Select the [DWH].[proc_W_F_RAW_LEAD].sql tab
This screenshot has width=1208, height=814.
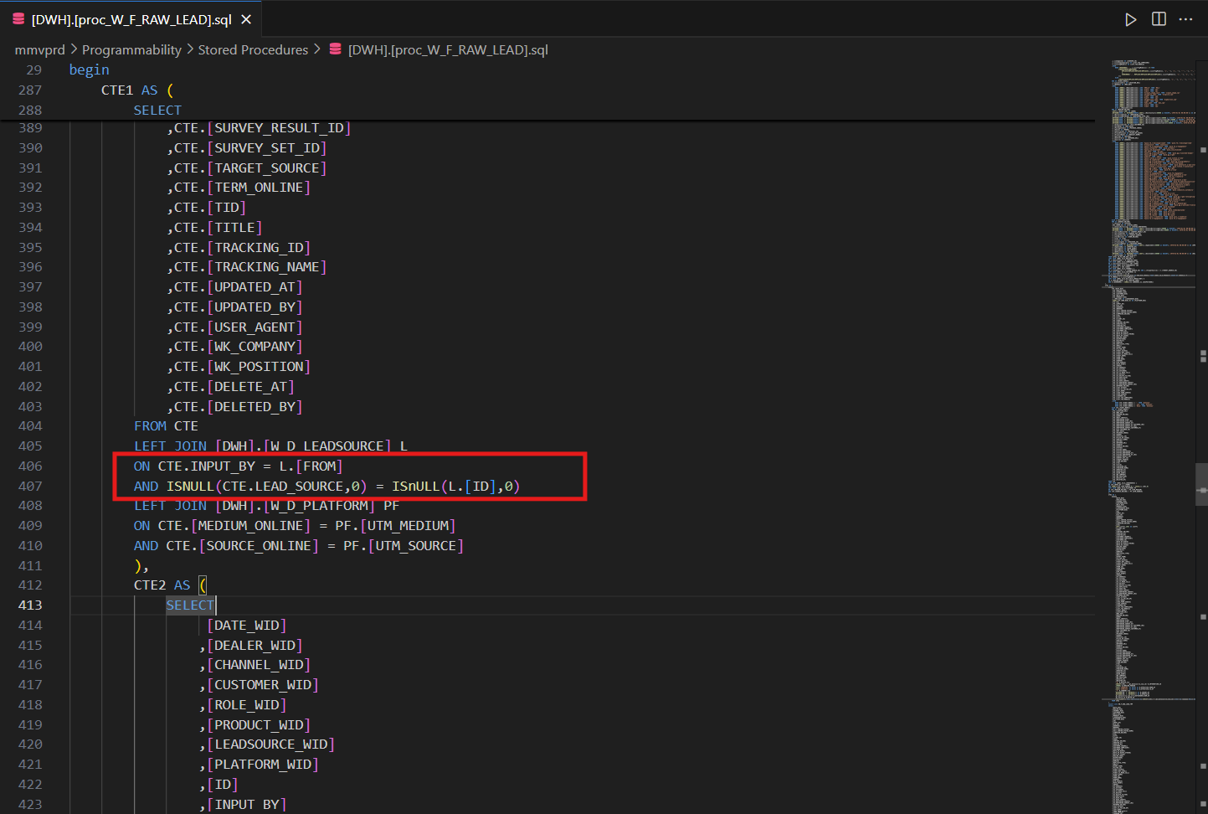(x=131, y=19)
